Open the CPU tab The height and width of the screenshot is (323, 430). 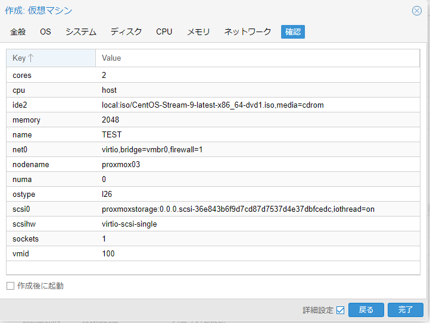(x=164, y=32)
